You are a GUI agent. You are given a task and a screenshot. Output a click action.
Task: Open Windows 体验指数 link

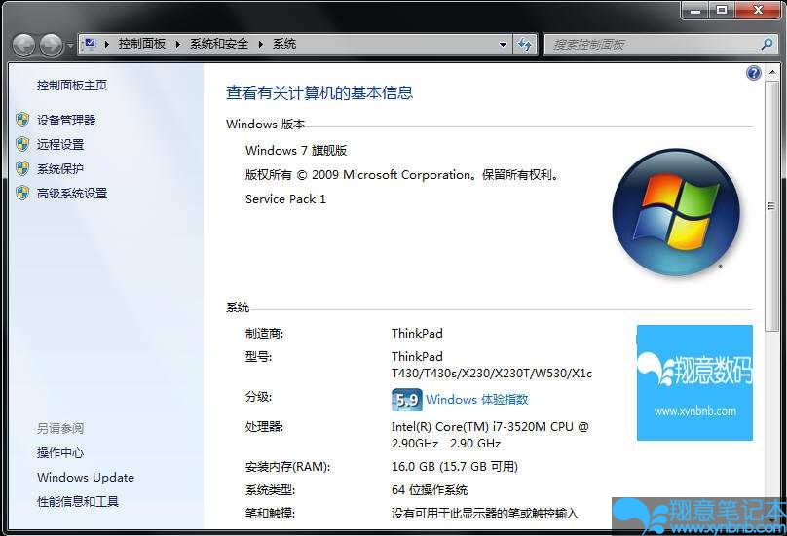coord(477,400)
